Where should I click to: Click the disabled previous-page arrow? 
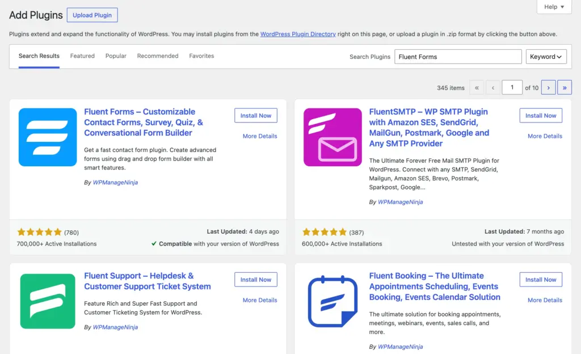(x=493, y=88)
